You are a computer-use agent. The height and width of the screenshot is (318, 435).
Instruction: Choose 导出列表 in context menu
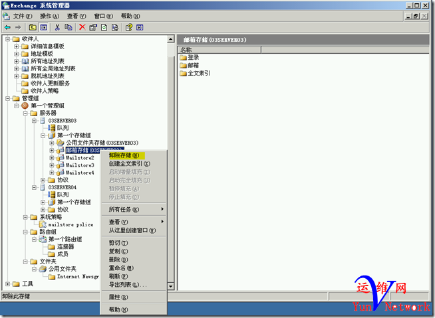coord(134,285)
